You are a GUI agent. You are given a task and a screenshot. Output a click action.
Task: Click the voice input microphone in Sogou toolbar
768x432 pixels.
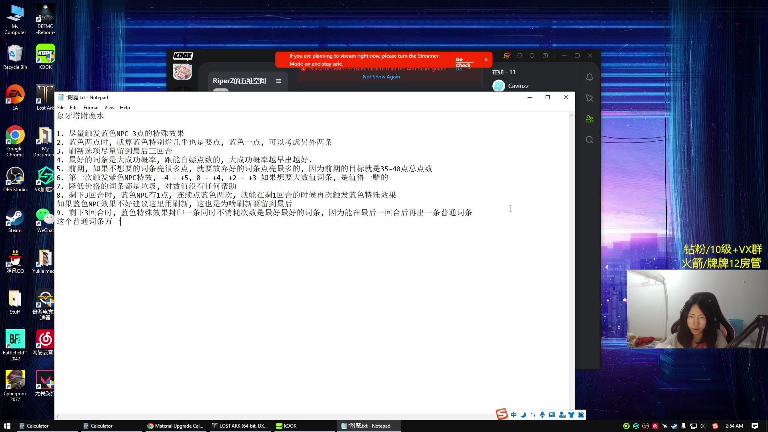click(542, 415)
